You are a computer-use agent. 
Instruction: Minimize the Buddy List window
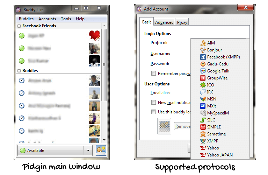click(77, 8)
